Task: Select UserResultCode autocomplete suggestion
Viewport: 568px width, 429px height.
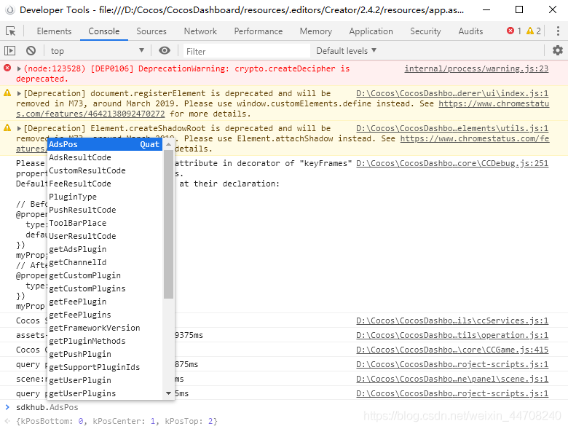Action: 105,236
